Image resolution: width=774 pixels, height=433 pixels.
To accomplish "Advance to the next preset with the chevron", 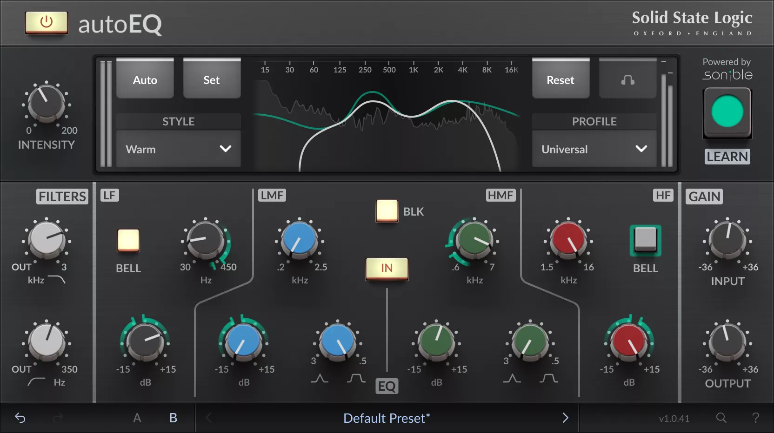I will pos(566,418).
